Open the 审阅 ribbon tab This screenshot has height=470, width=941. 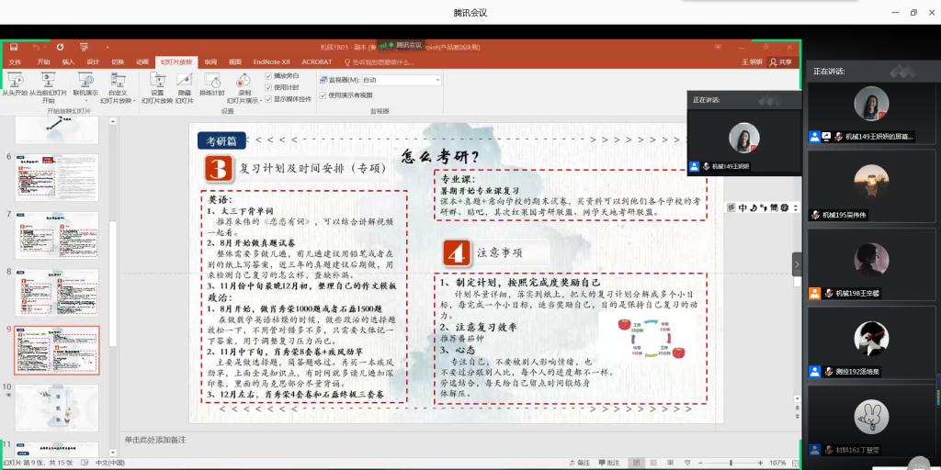coord(210,62)
